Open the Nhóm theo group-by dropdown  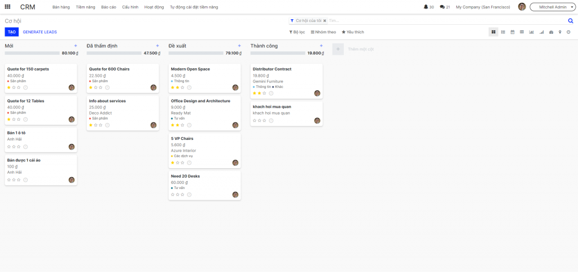[323, 32]
